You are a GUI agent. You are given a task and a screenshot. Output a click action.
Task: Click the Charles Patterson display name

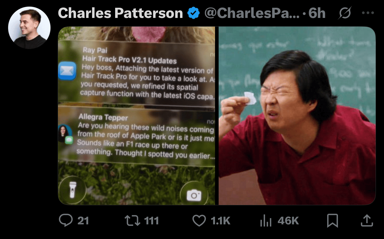coord(120,13)
